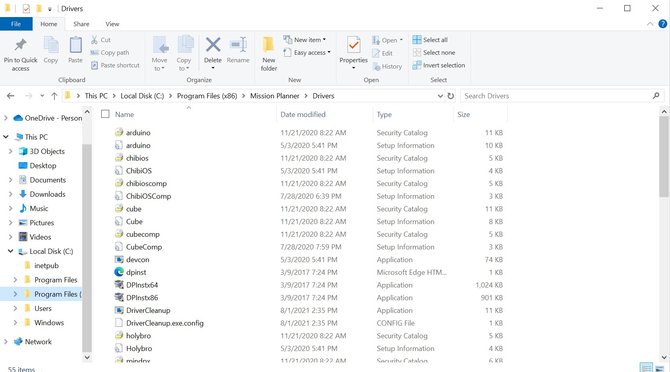The width and height of the screenshot is (670, 372).
Task: Open Downloads in the navigation pane
Action: pyautogui.click(x=48, y=194)
